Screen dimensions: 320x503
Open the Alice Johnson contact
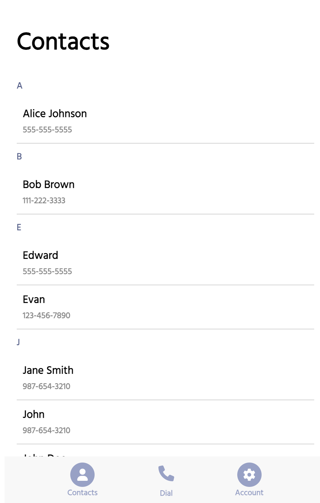point(55,114)
